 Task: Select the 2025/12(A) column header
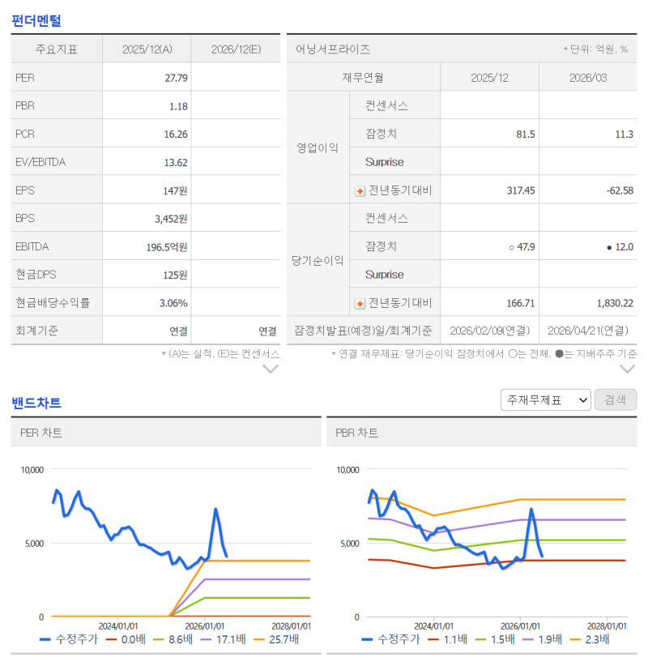[147, 49]
